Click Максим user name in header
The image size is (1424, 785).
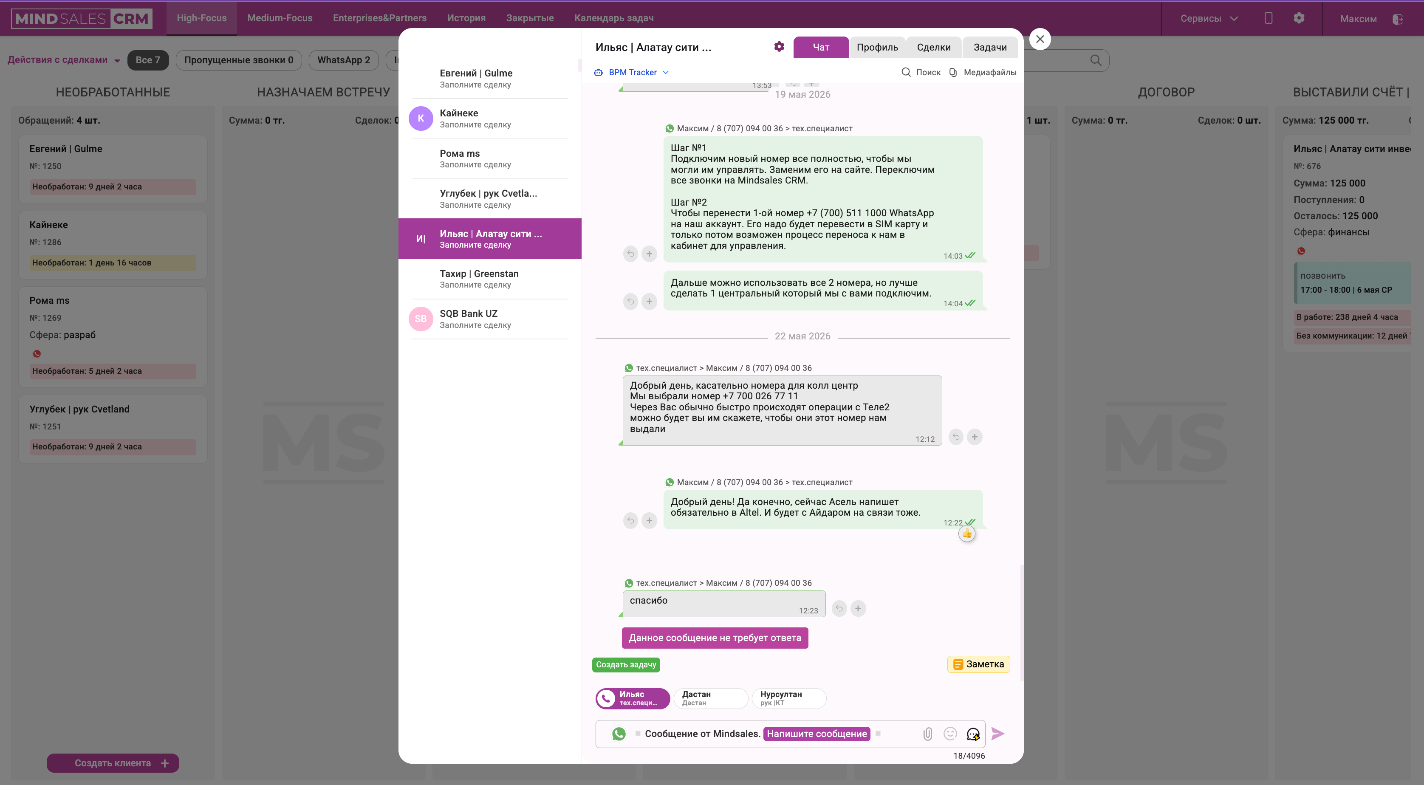(1358, 19)
